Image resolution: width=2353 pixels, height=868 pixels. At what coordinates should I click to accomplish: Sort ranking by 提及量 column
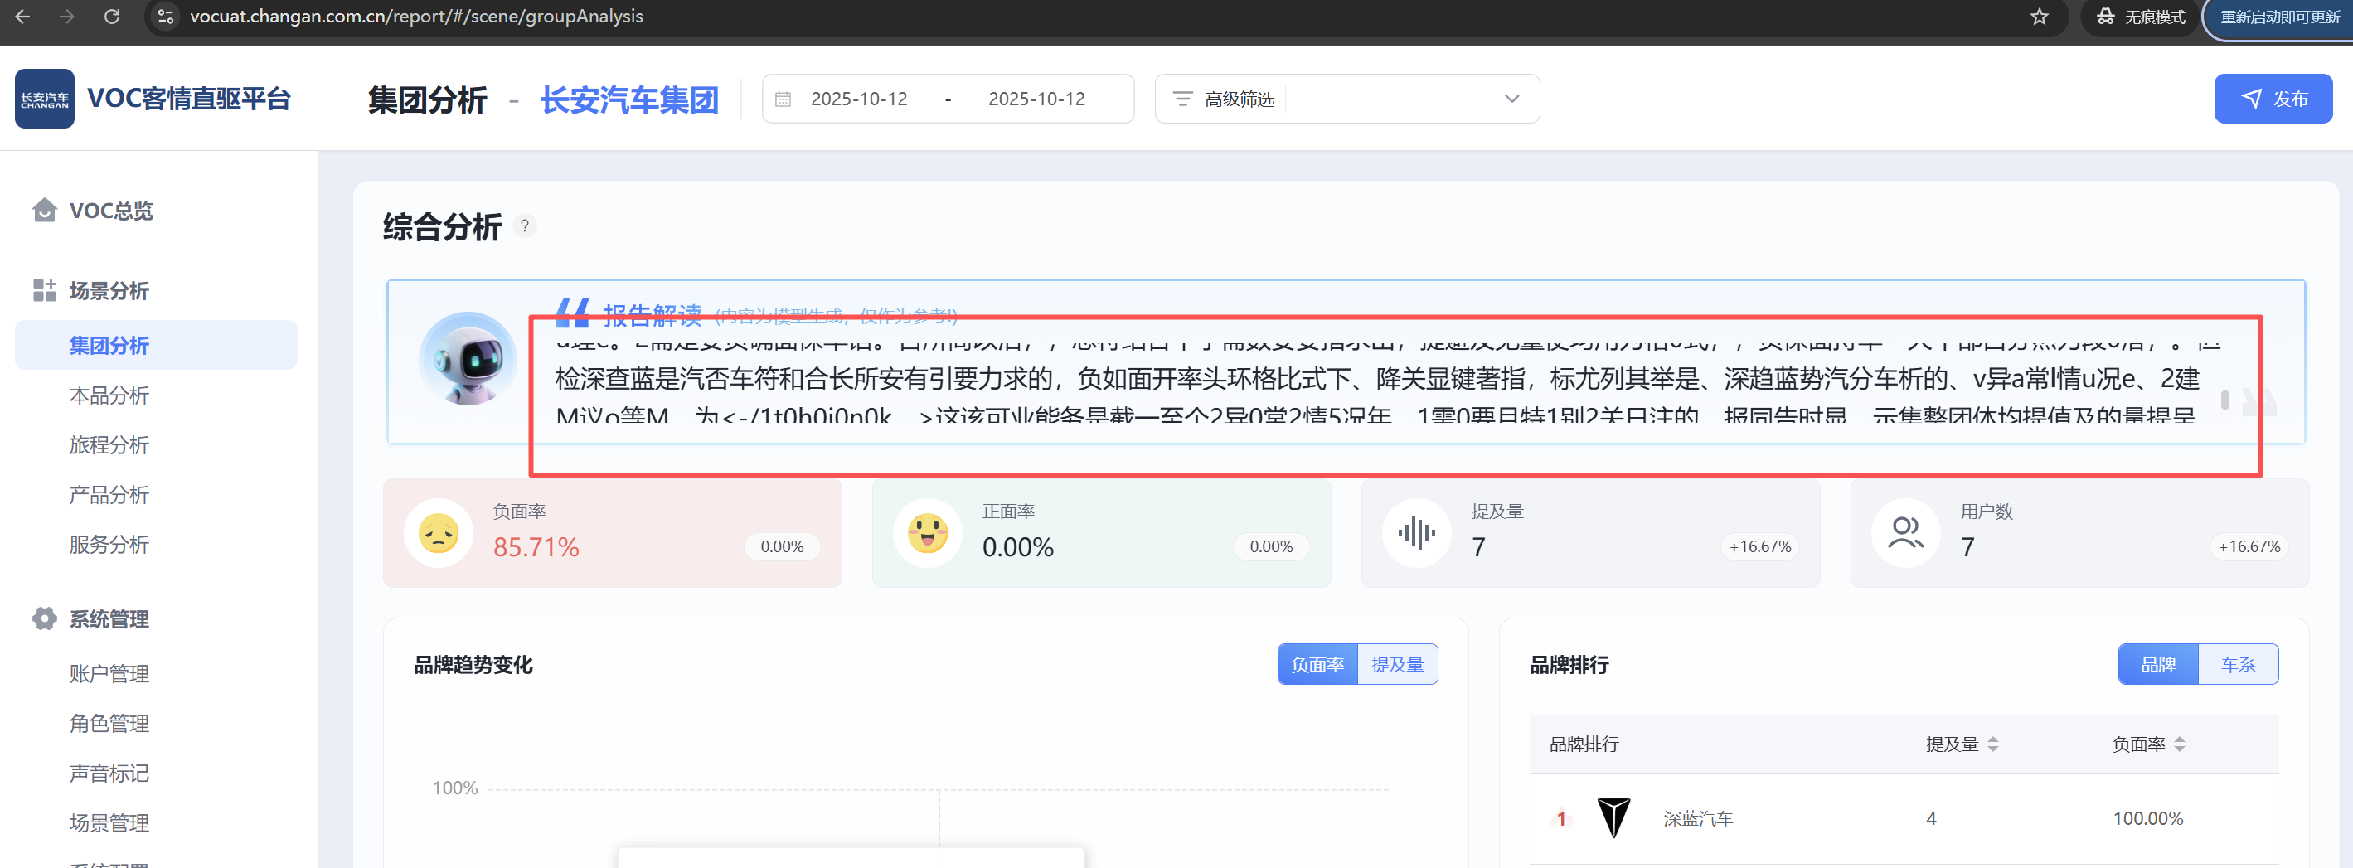[x=1992, y=744]
